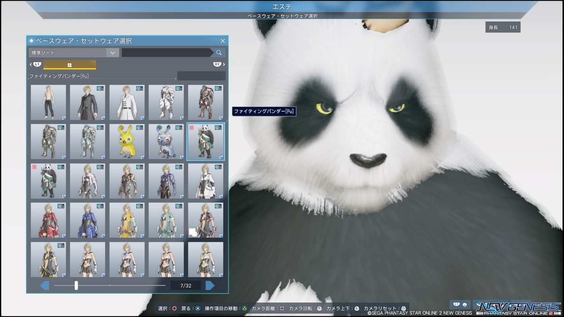Click the triangle icon beside 操作項目の移動
This screenshot has height=317, width=564.
click(245, 309)
